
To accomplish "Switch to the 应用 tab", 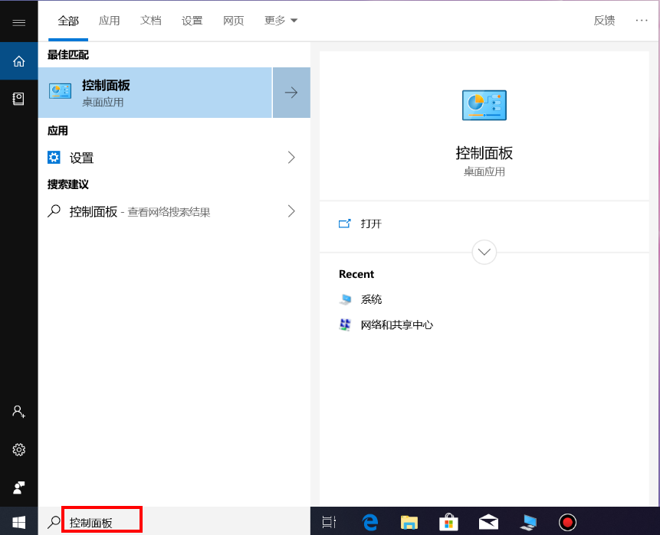I will tap(110, 21).
